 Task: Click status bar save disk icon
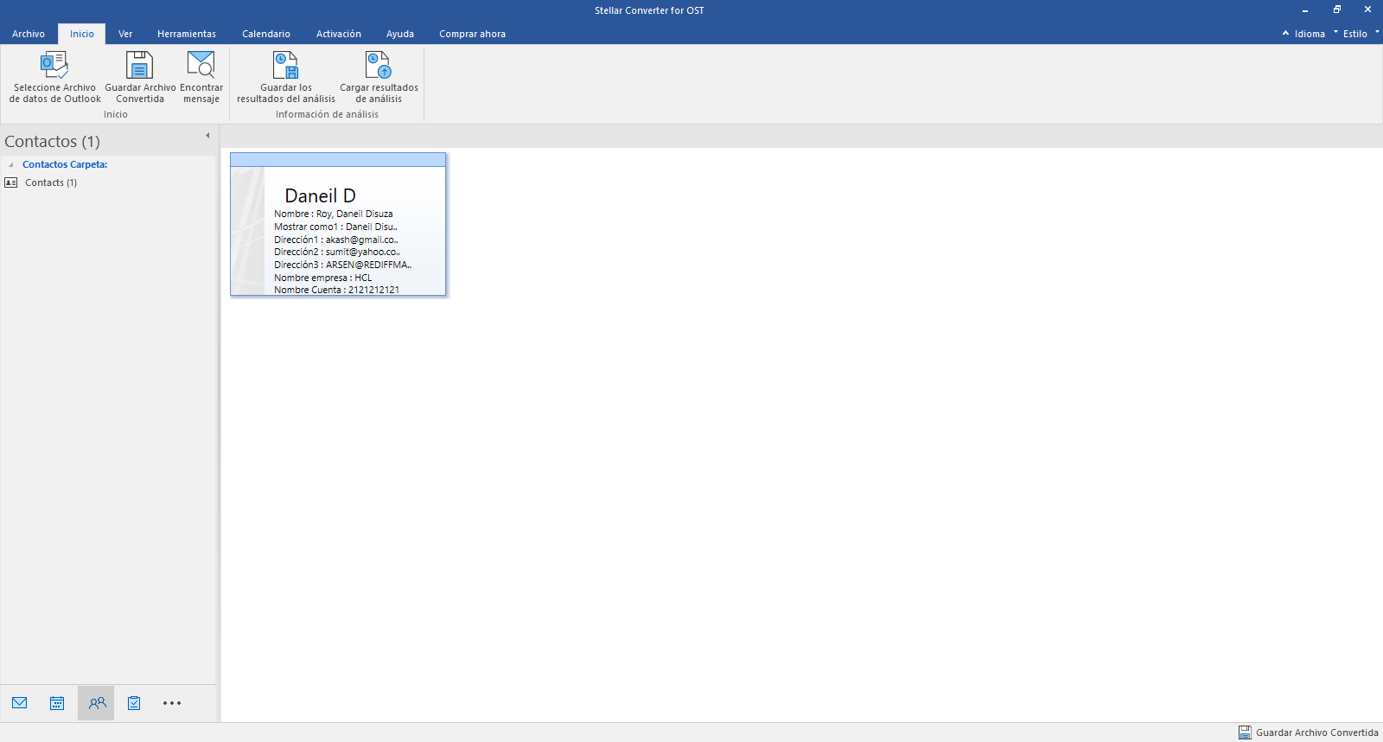click(1245, 732)
